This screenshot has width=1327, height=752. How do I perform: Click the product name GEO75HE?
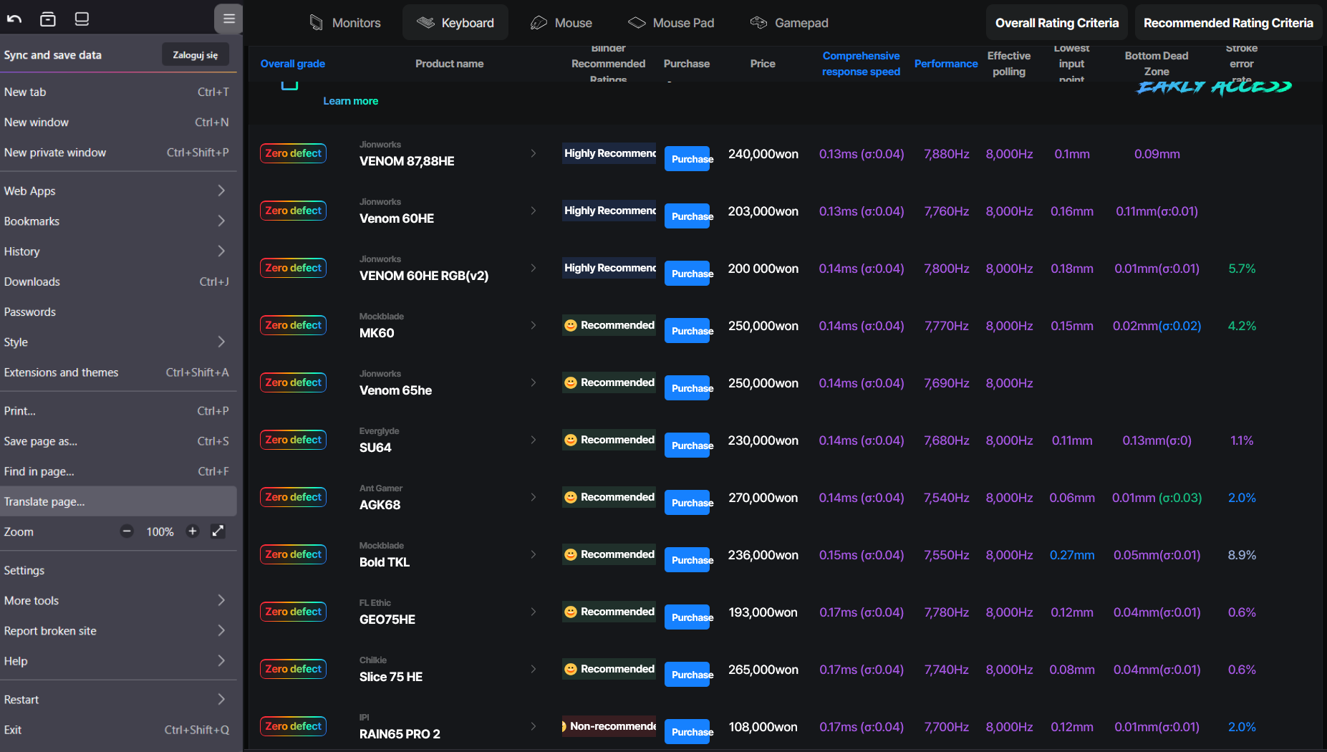click(x=387, y=620)
